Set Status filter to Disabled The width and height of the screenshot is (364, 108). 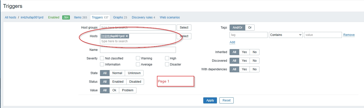tap(135, 82)
